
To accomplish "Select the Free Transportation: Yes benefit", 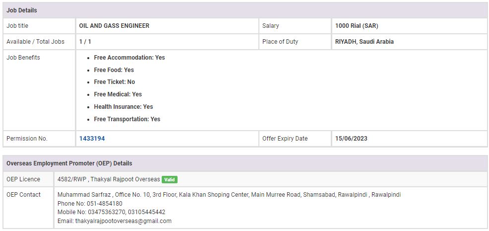I will click(127, 119).
